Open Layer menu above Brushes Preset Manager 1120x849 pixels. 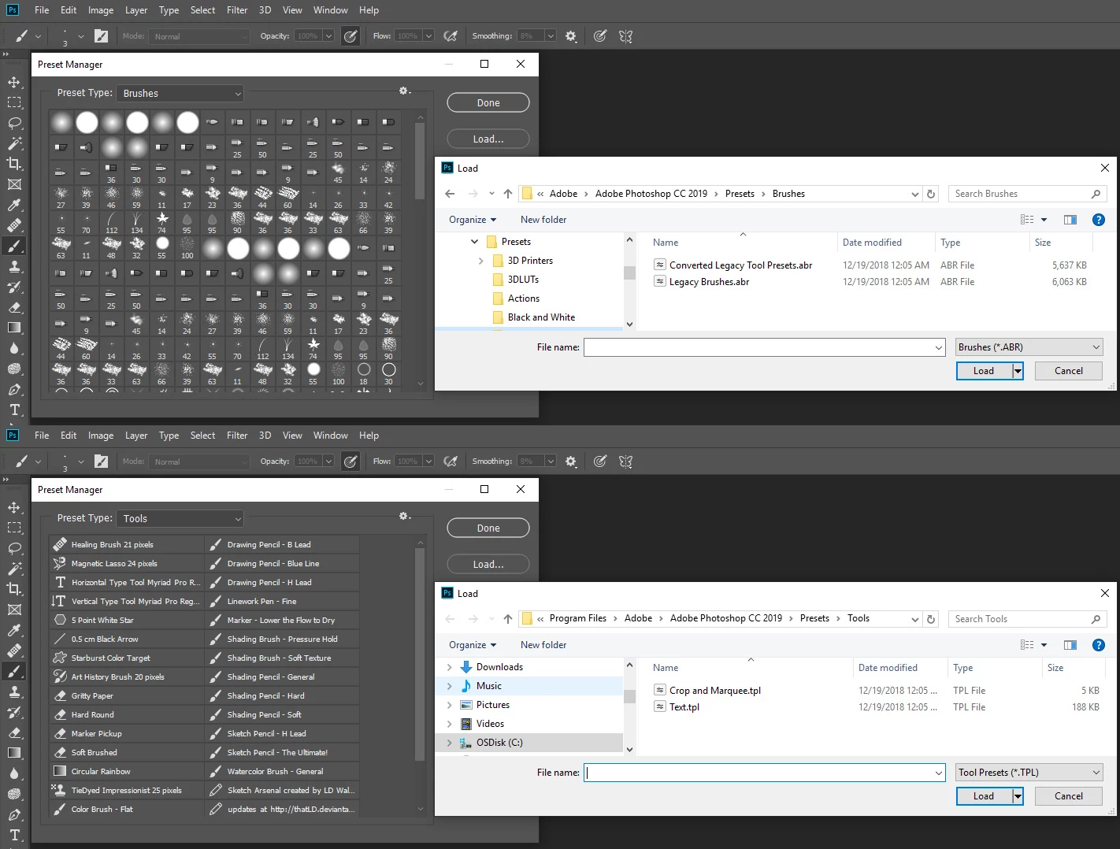point(136,10)
